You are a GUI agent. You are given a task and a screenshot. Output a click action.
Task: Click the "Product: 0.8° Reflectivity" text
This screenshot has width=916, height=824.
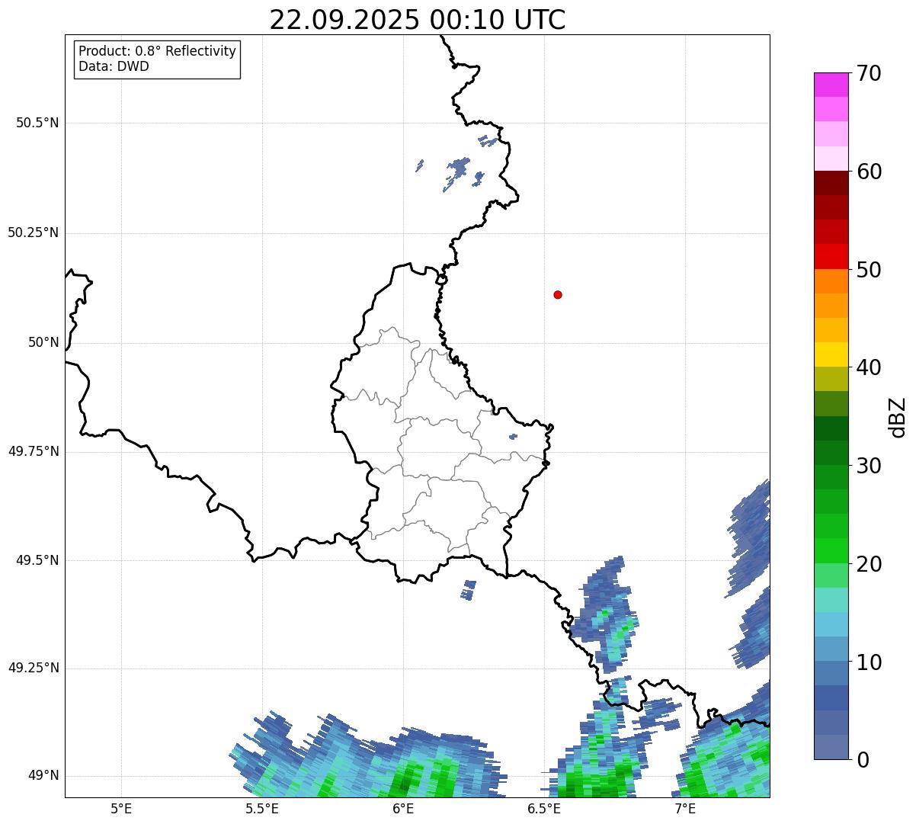[158, 51]
